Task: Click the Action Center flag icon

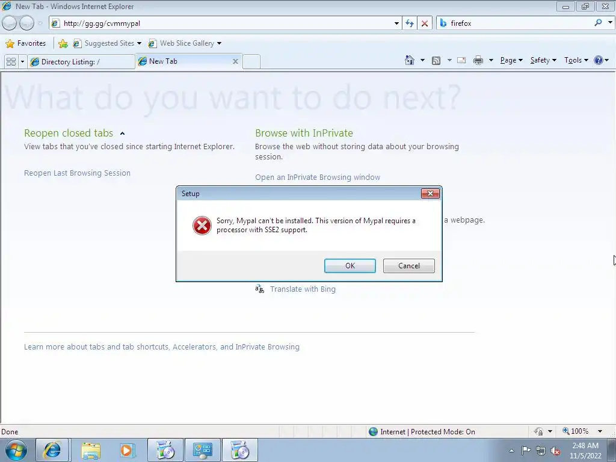Action: [x=526, y=451]
